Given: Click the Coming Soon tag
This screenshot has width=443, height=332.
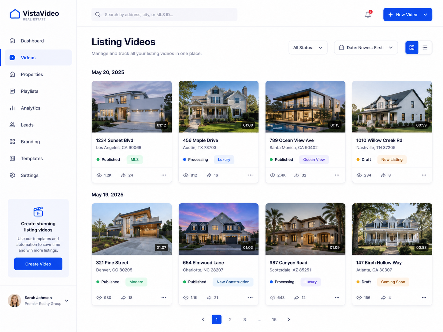Looking at the screenshot, I should (x=393, y=282).
